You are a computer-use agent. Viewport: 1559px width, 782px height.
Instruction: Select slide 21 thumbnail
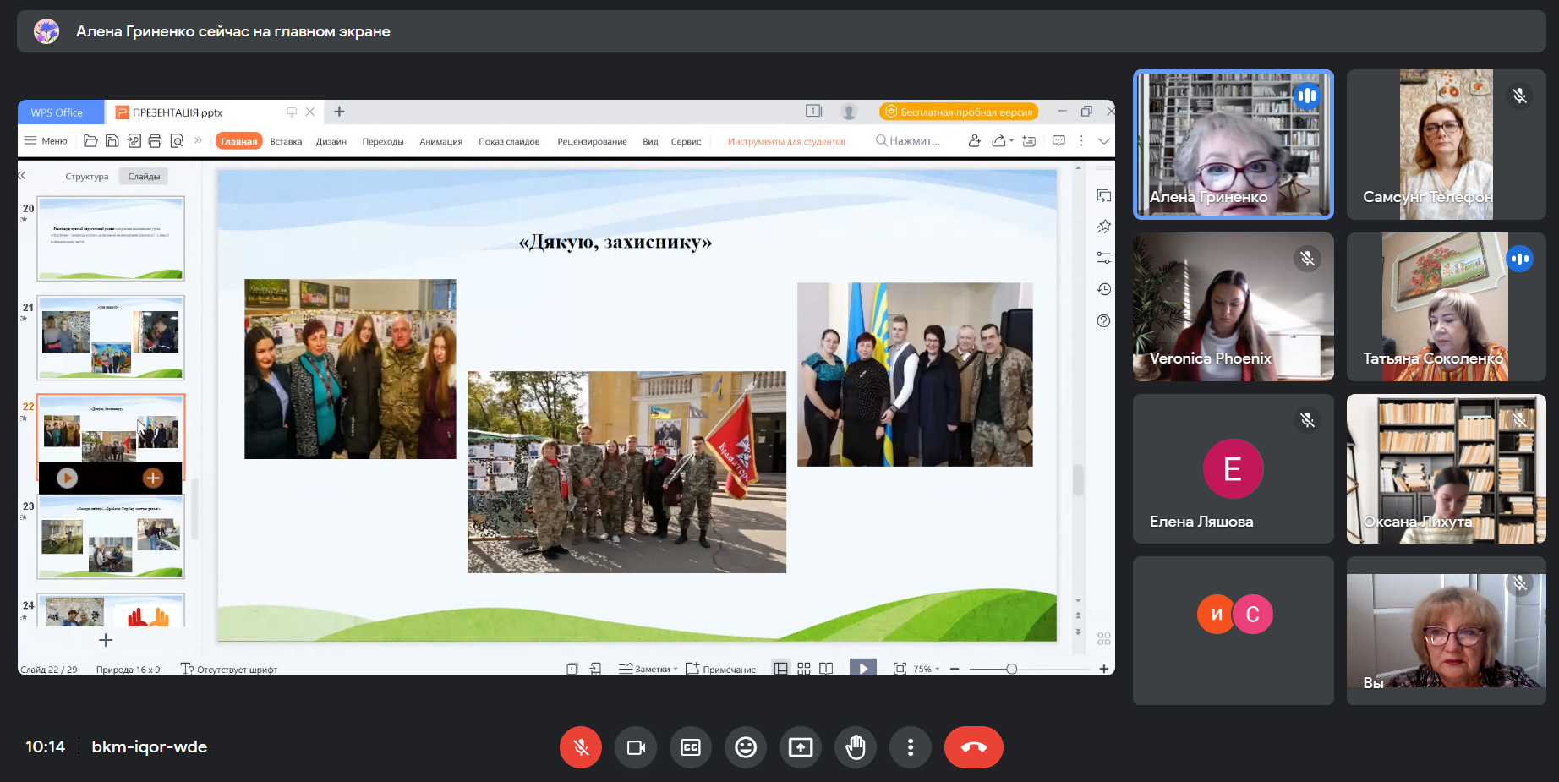tap(111, 337)
